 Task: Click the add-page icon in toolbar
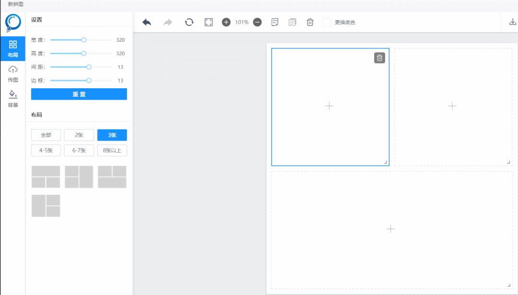click(x=275, y=22)
